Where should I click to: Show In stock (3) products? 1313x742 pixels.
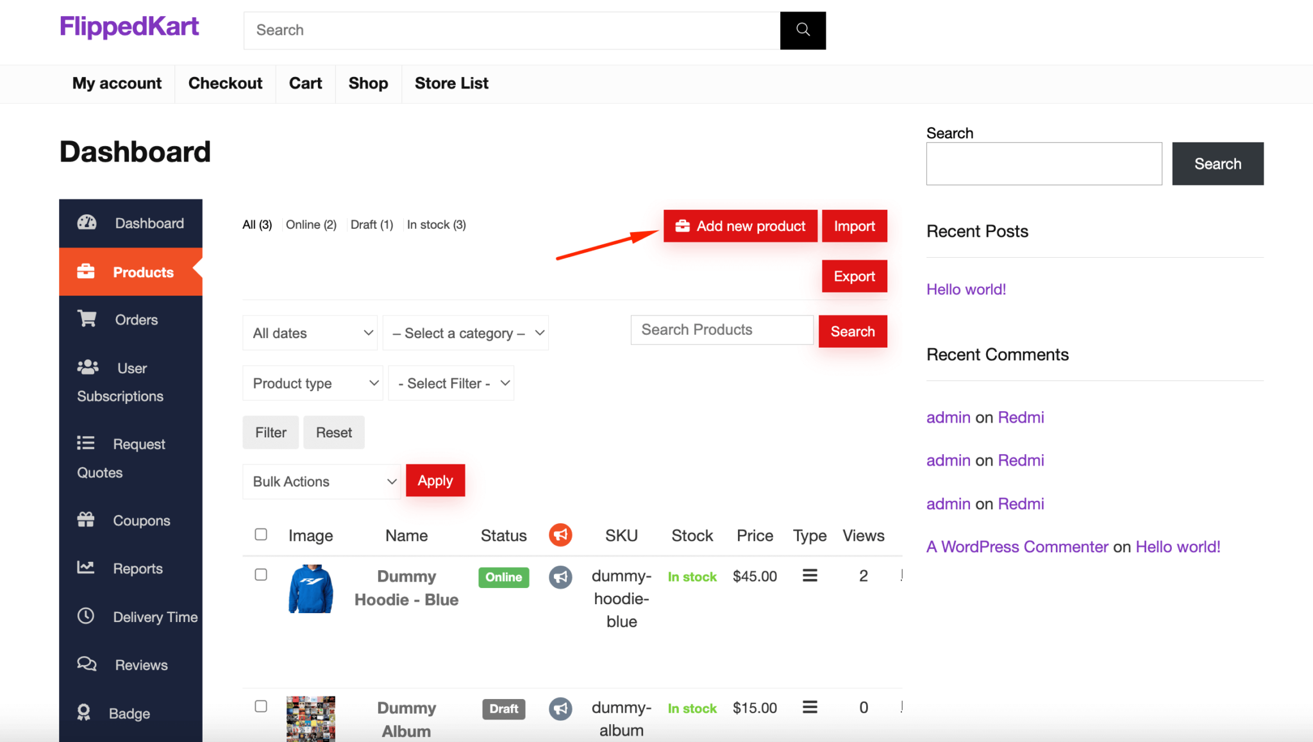point(437,224)
